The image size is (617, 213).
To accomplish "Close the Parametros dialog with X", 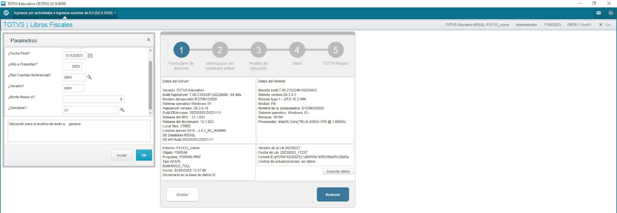I will [x=149, y=40].
